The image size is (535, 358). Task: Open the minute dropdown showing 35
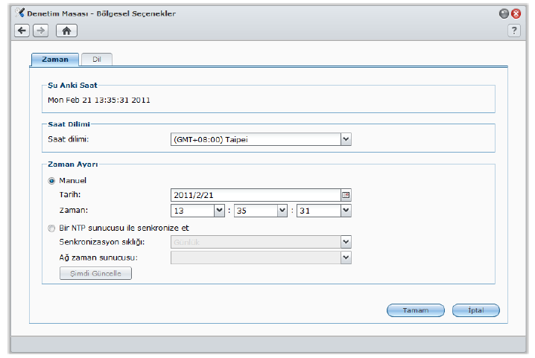pyautogui.click(x=282, y=211)
